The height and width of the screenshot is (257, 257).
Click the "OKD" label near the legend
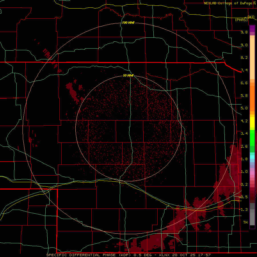251,17
